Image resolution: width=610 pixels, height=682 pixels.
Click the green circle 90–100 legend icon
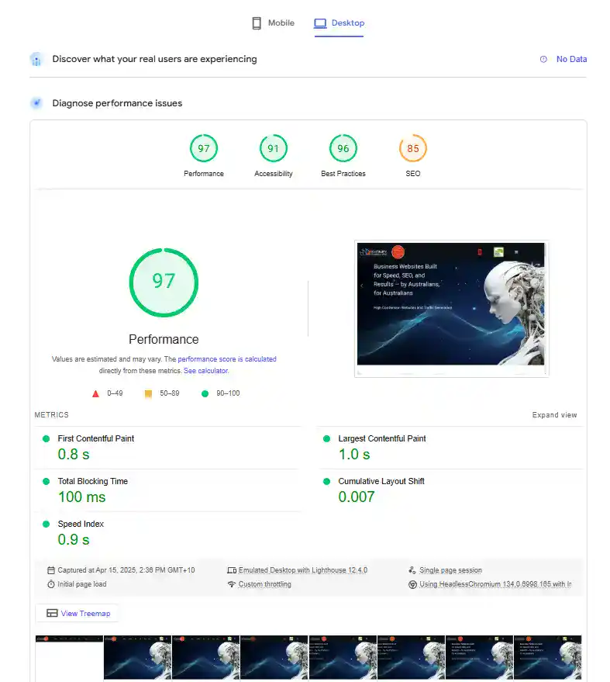tap(205, 393)
